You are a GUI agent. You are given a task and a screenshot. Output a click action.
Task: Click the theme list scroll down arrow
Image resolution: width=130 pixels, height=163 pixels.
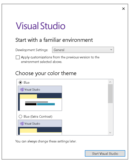110,132
